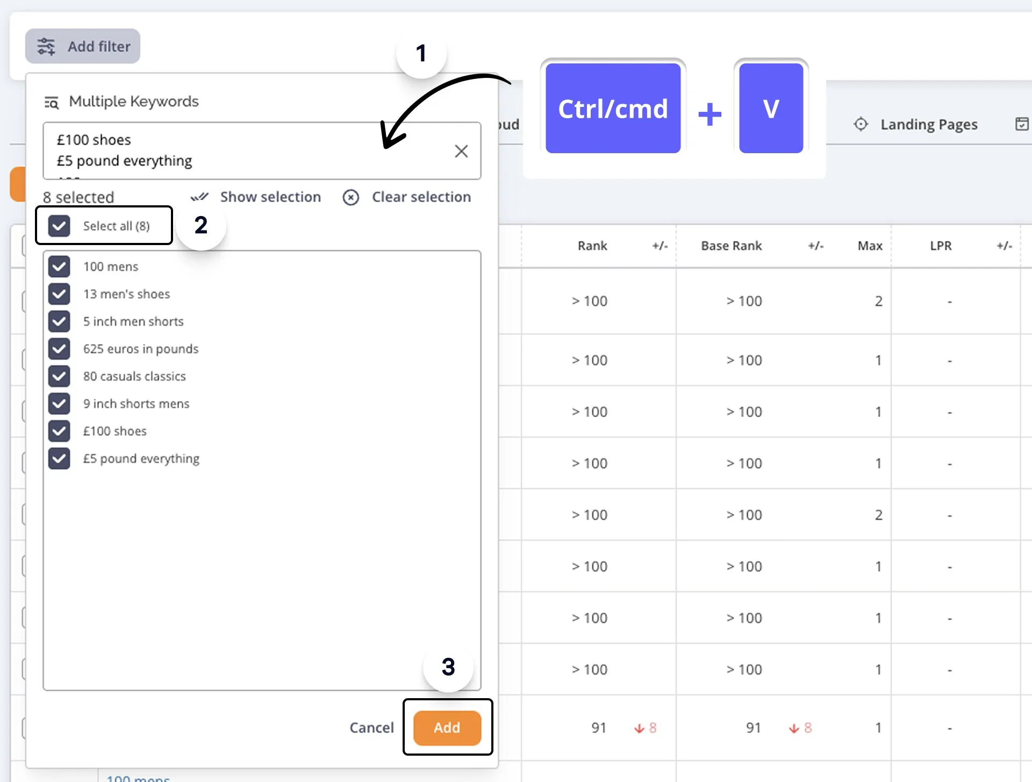This screenshot has height=782, width=1032.
Task: Sort by the LPR column header
Action: pos(941,246)
